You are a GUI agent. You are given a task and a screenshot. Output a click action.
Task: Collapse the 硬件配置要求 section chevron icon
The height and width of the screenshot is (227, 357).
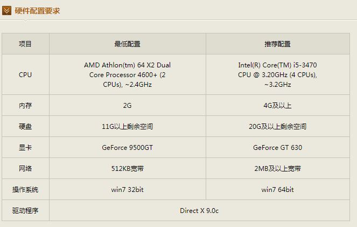pos(6,10)
